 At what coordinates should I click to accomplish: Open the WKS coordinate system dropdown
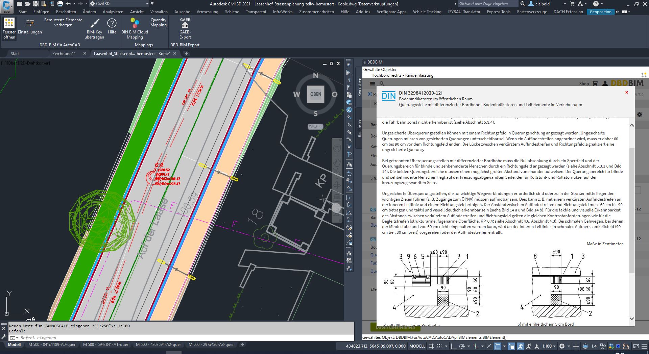click(x=315, y=126)
